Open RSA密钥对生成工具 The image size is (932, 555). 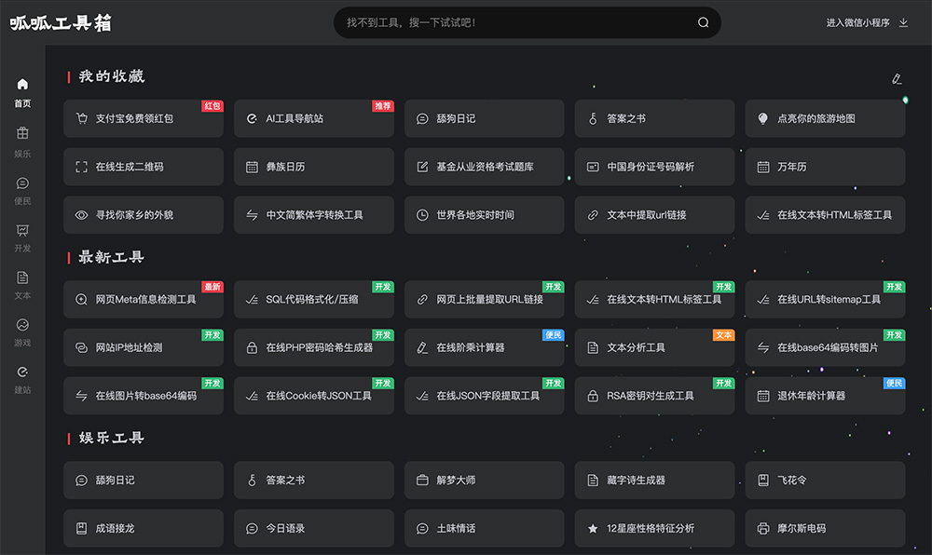[655, 396]
